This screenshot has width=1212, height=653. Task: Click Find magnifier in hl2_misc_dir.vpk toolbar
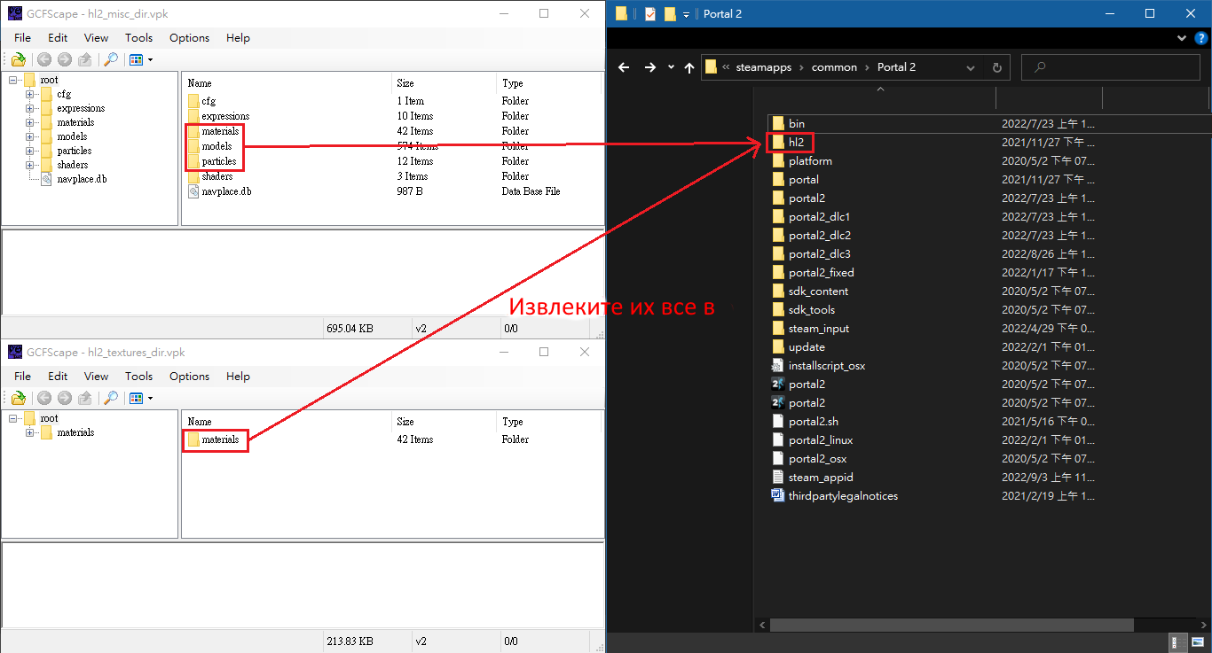click(111, 59)
